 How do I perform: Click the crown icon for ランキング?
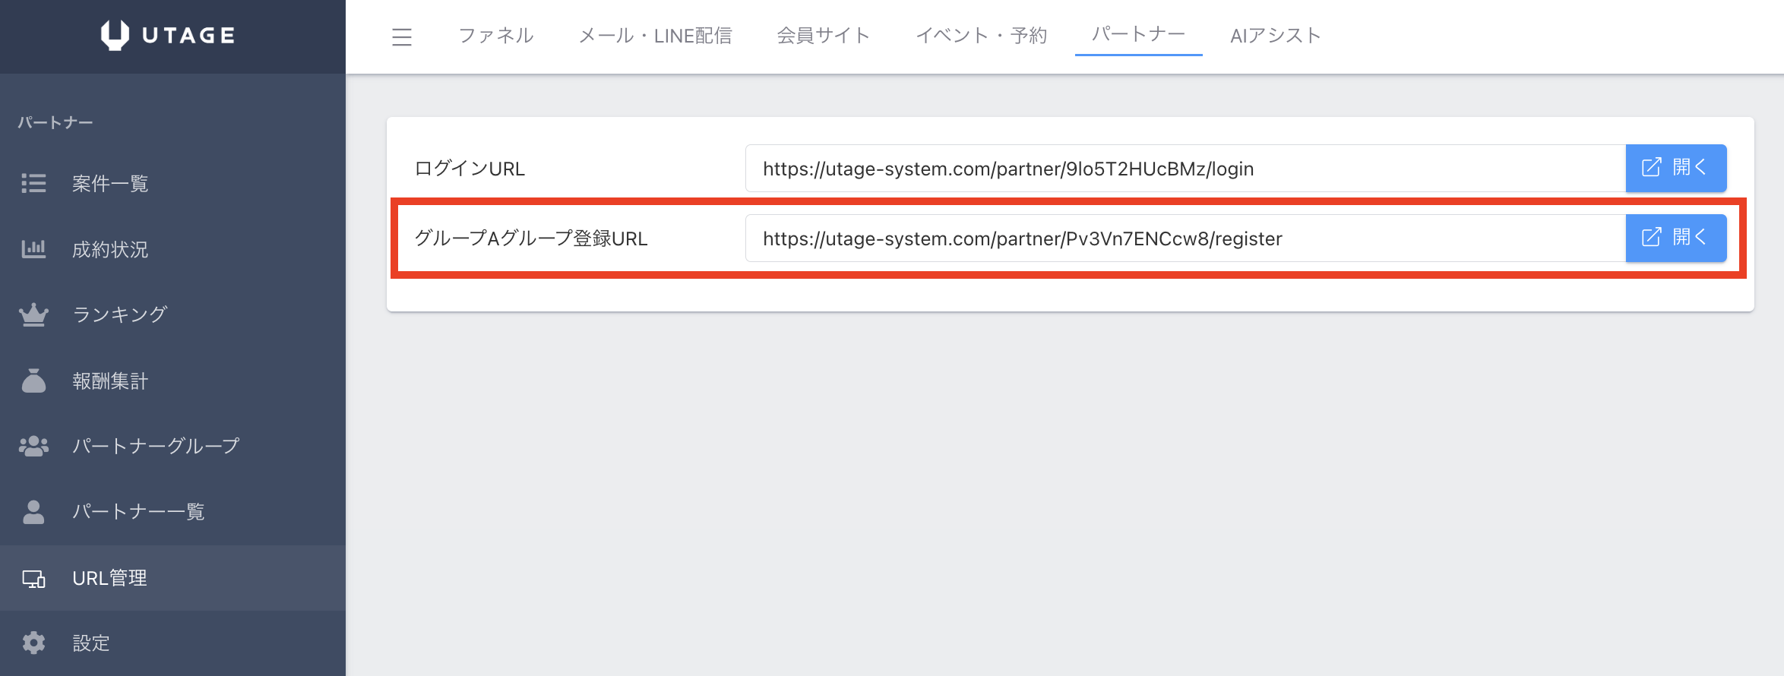(33, 314)
